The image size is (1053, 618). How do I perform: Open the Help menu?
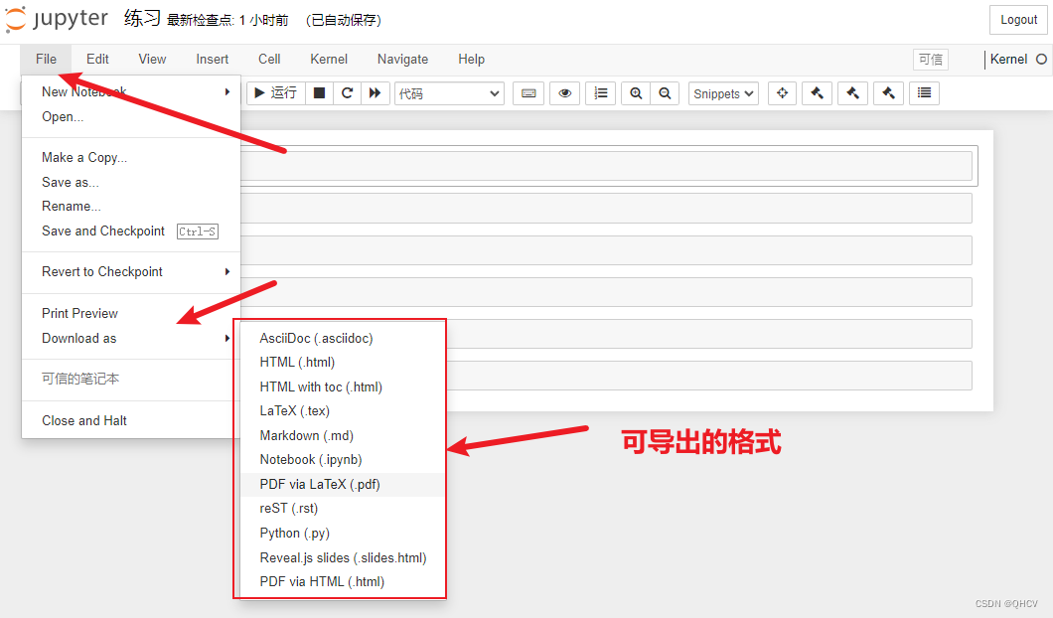click(472, 59)
